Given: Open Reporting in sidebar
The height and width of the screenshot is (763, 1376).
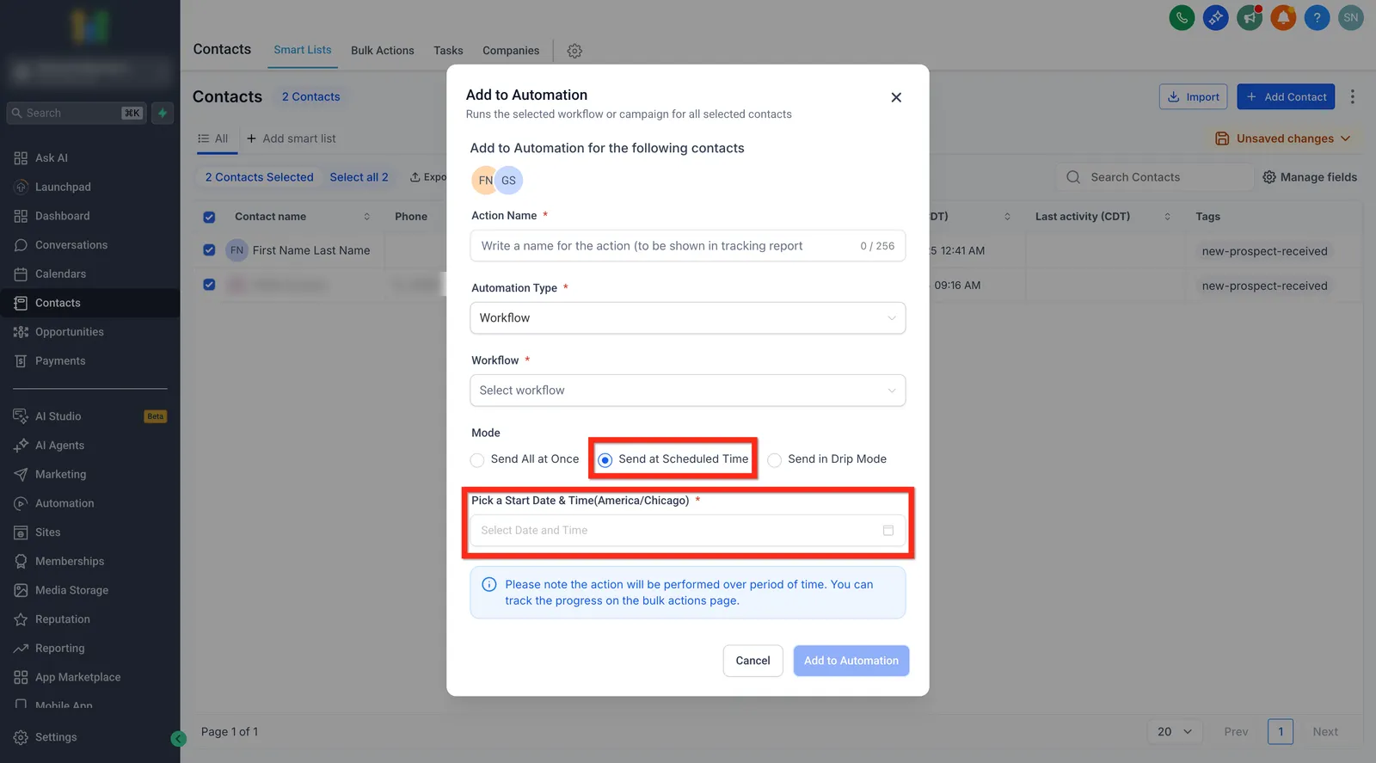Looking at the screenshot, I should (59, 648).
